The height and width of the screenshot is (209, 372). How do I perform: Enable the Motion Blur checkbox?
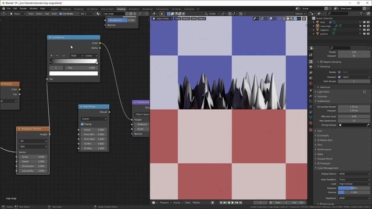pyautogui.click(x=319, y=140)
